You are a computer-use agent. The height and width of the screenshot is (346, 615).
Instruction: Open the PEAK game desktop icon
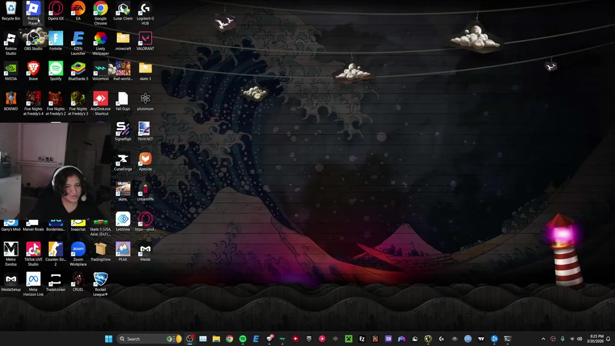point(123,252)
